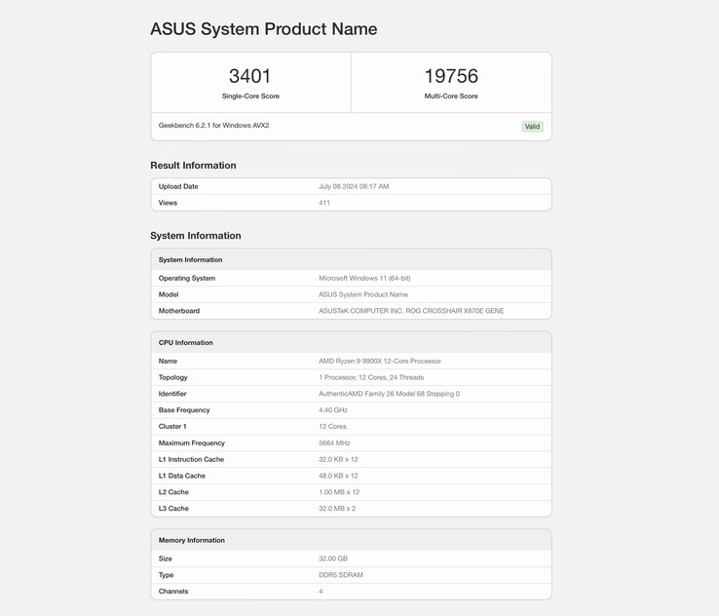The width and height of the screenshot is (719, 616).
Task: Click the ROG CROSSHAIR X670E GENE motherboard value
Action: (x=411, y=311)
